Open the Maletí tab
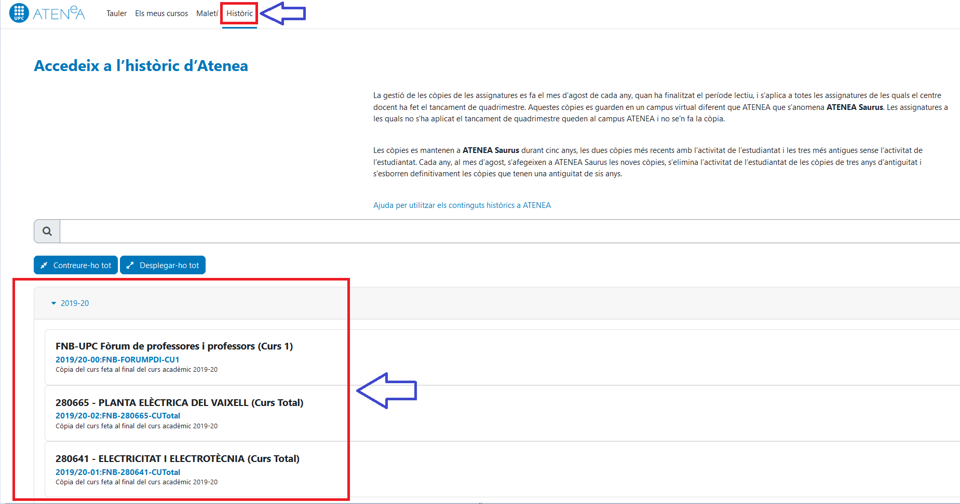This screenshot has width=960, height=504. [207, 13]
